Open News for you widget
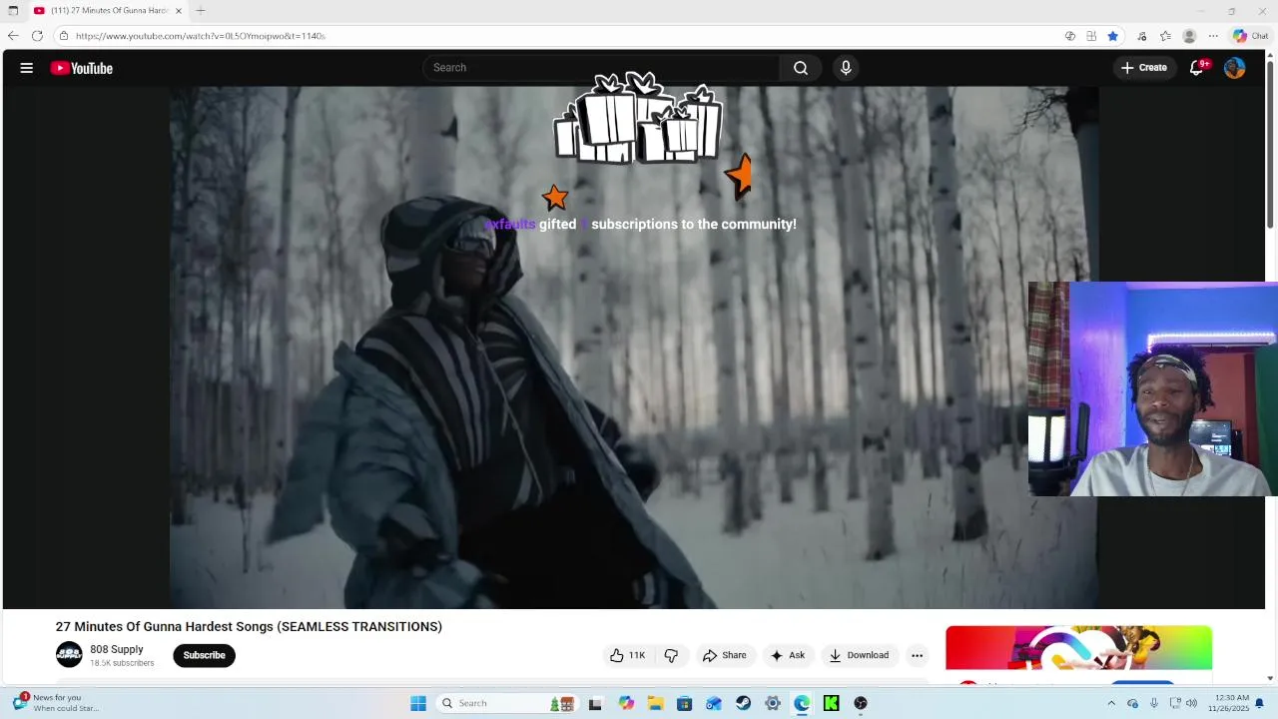This screenshot has height=719, width=1278. pos(57,703)
